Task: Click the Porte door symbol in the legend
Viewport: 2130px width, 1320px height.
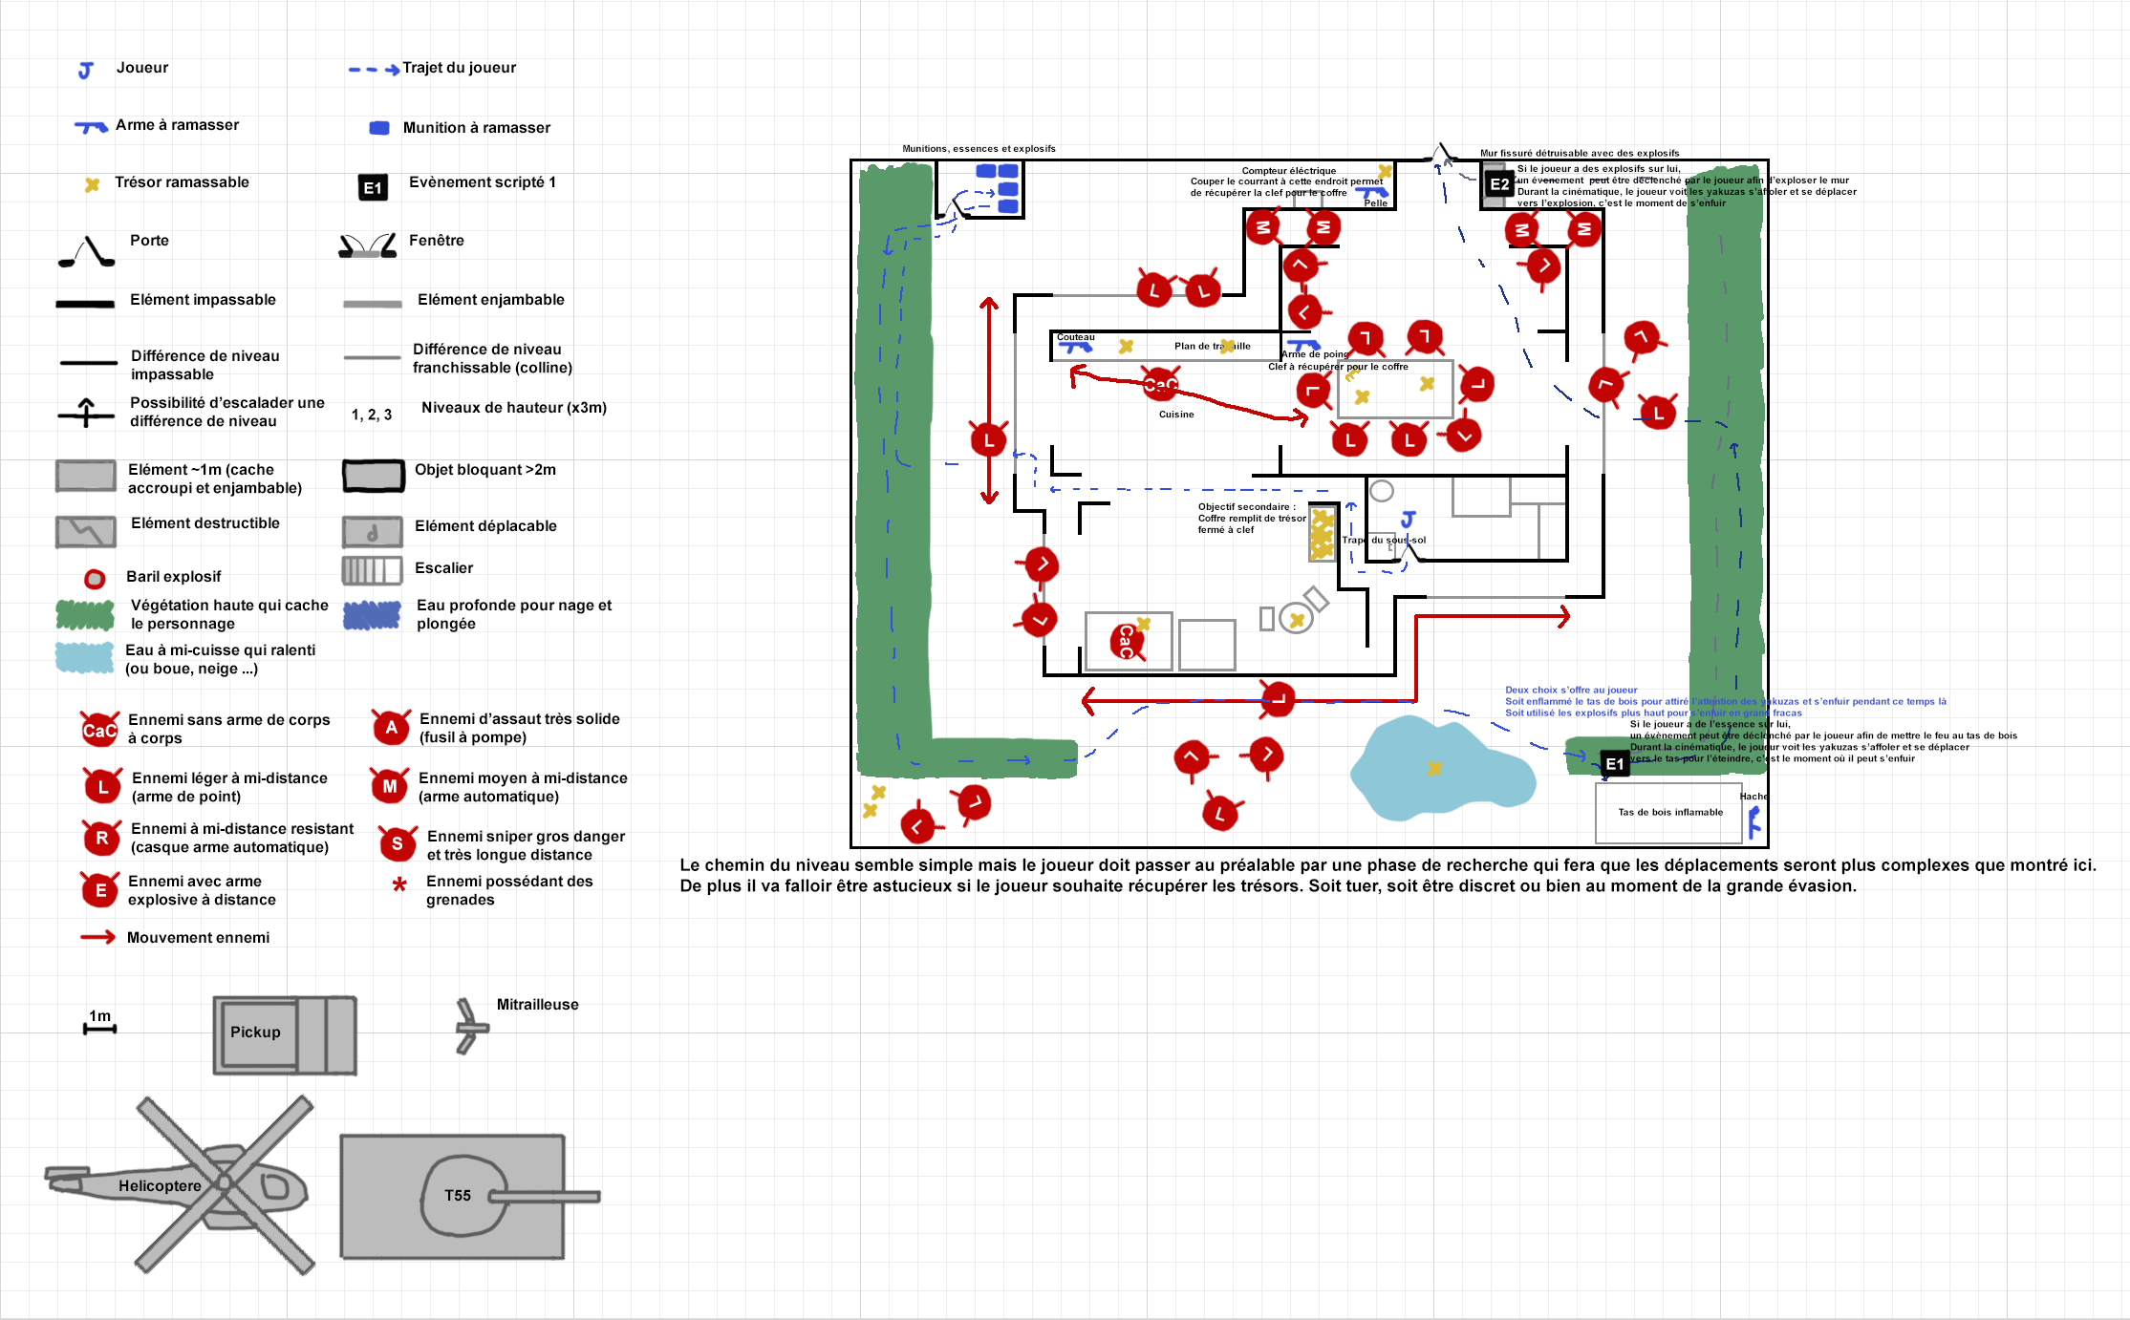Action: pyautogui.click(x=87, y=250)
